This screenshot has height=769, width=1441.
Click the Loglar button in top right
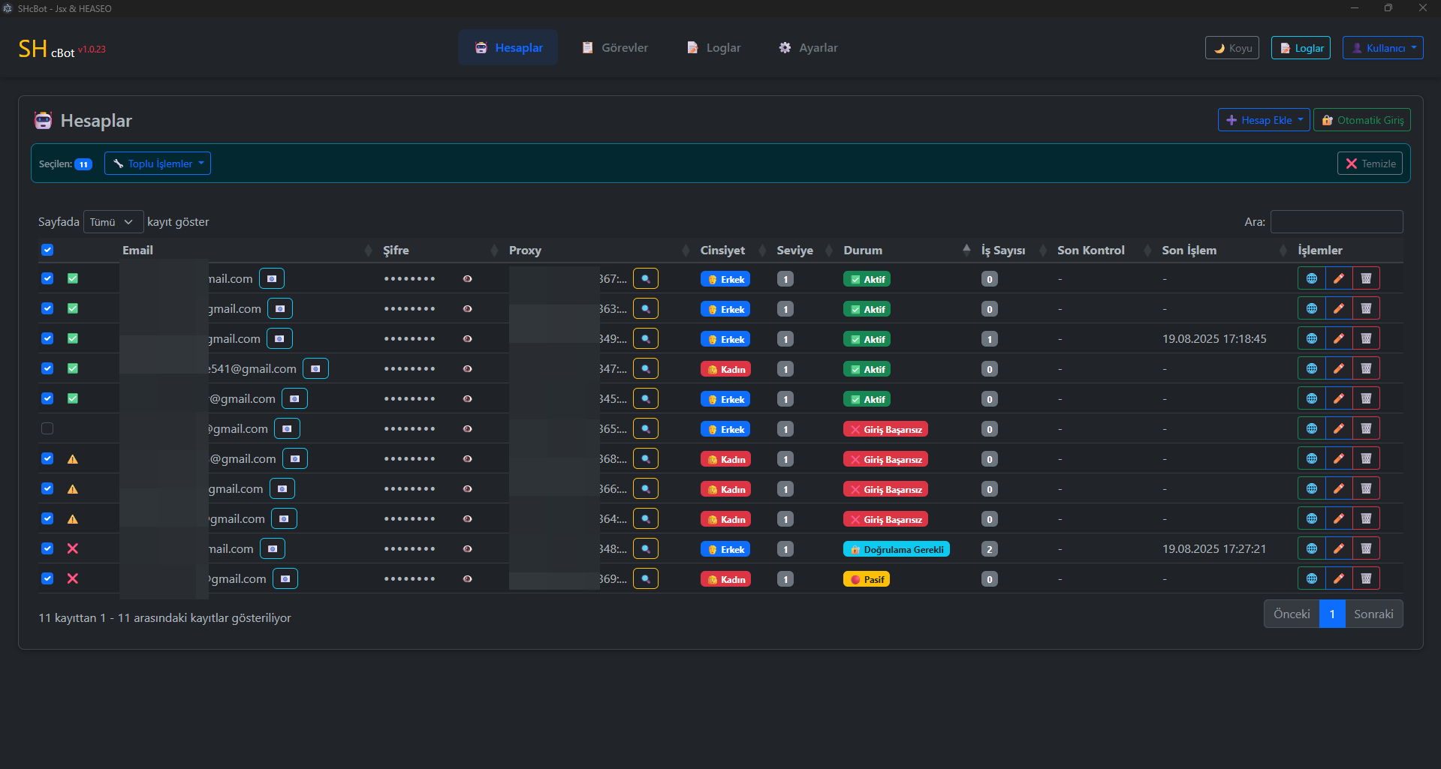[x=1301, y=48]
